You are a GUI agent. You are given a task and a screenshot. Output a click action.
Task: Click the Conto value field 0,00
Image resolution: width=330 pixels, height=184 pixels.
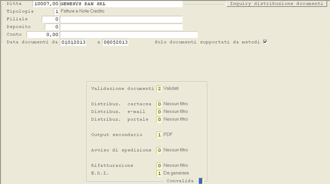[43, 34]
